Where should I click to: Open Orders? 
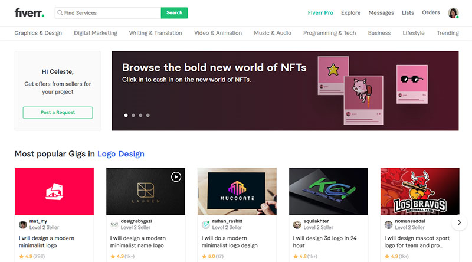coord(431,12)
